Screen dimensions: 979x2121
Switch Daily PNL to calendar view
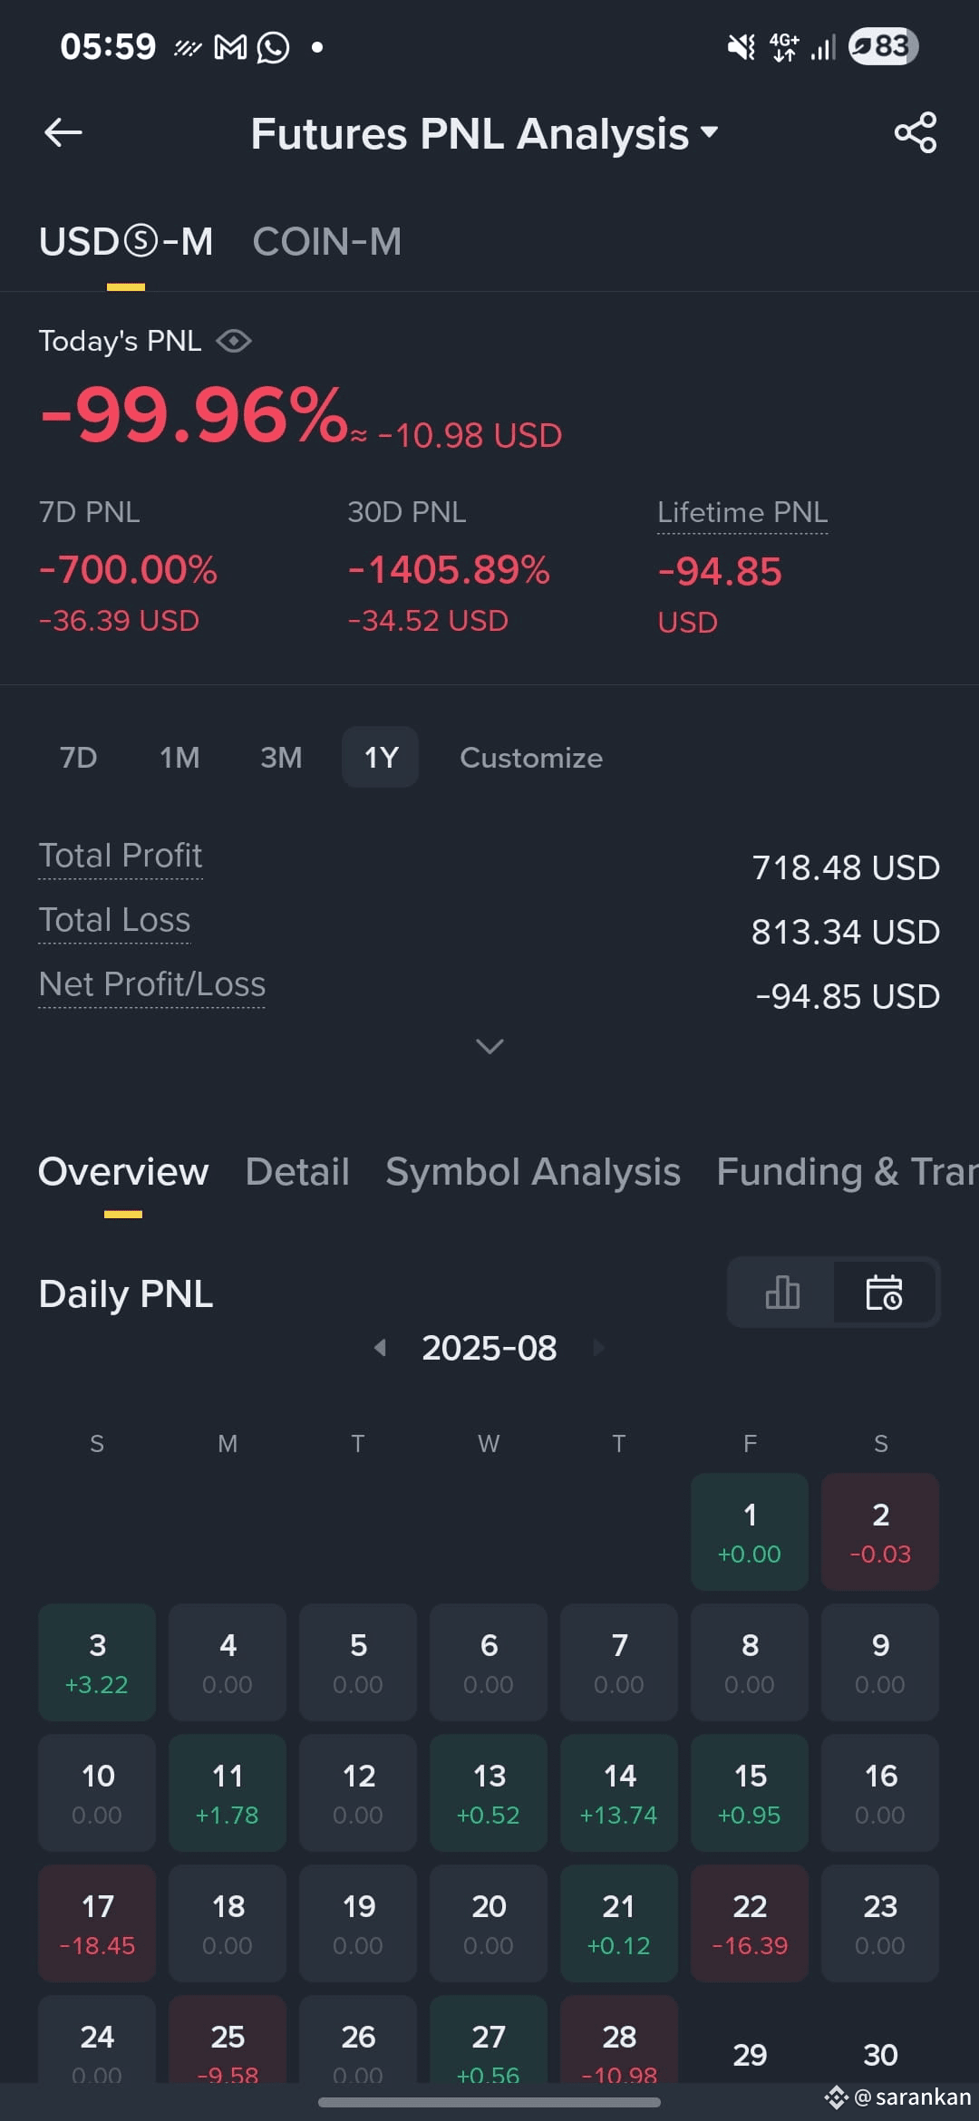[x=885, y=1293]
